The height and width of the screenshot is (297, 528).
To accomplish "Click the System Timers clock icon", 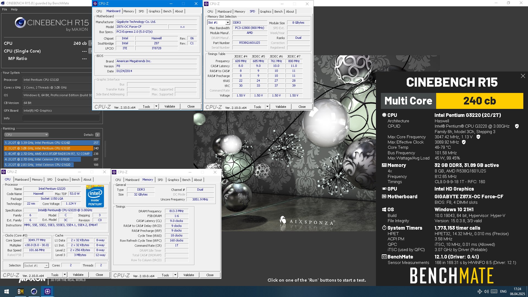I will (x=384, y=228).
